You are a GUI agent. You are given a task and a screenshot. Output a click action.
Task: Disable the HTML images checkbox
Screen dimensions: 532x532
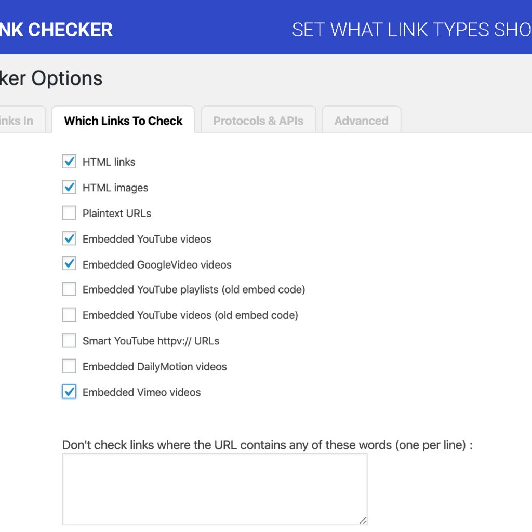coord(69,187)
